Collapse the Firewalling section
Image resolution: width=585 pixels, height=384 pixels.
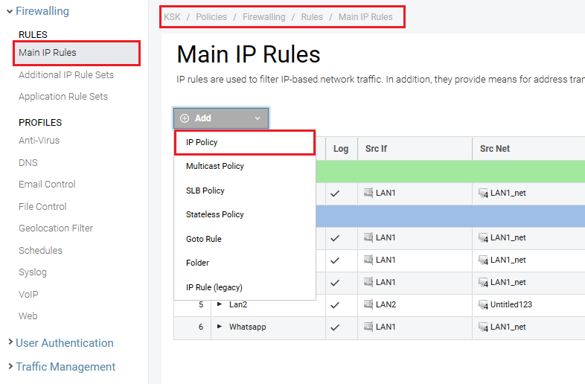point(9,11)
